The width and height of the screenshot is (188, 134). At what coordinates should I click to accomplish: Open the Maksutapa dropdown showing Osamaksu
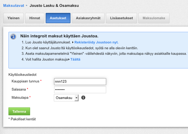click(66, 98)
